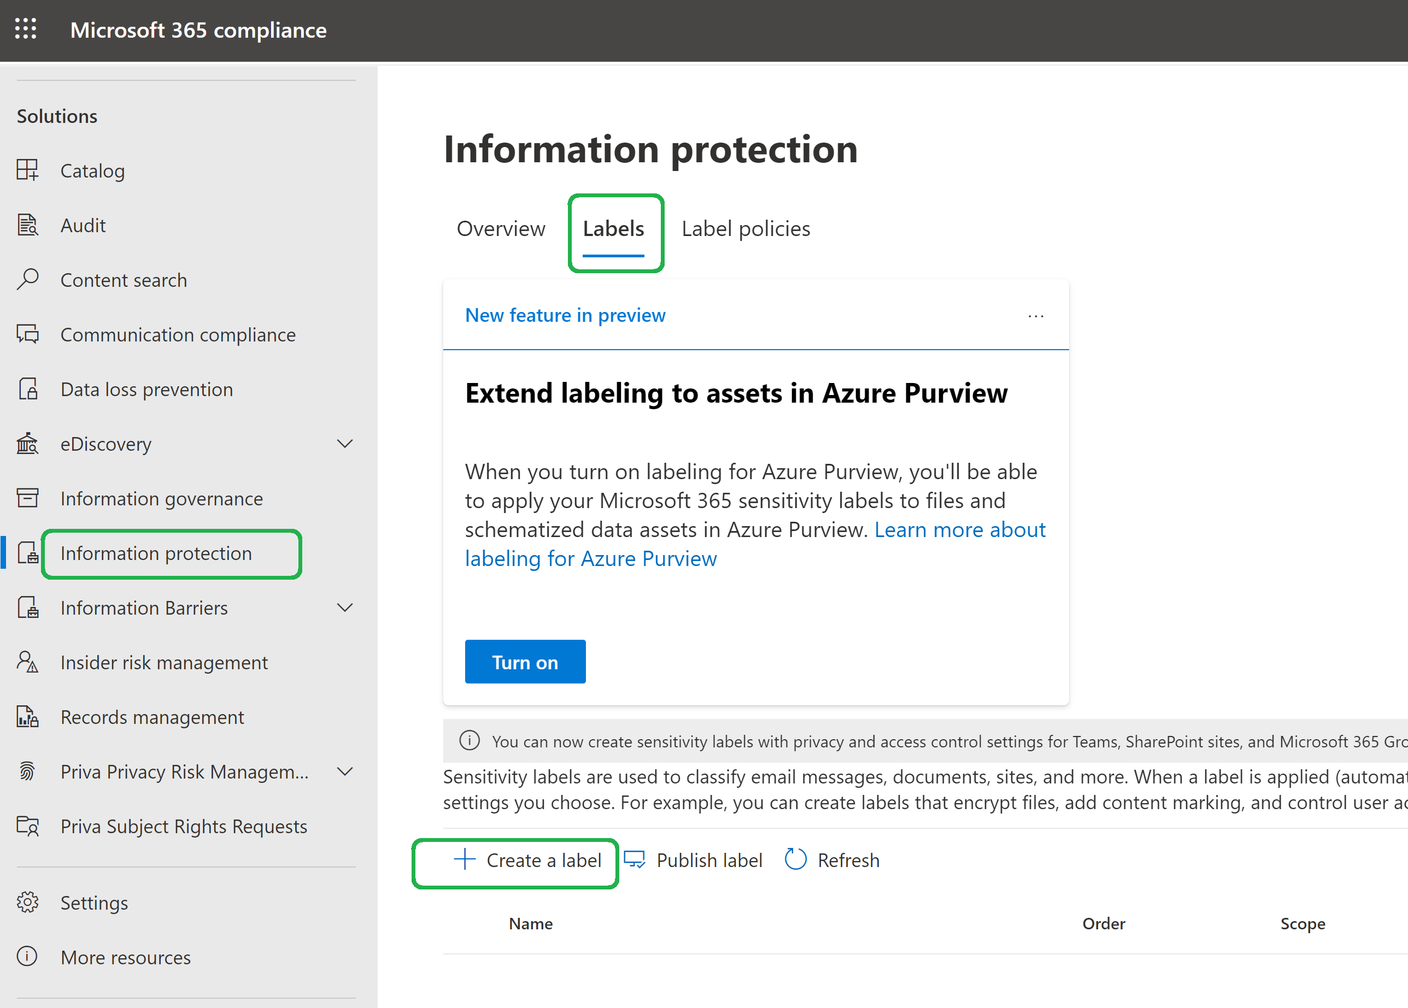Expand the eDiscovery chevron
Screen dimensions: 1408x1008
[x=344, y=443]
